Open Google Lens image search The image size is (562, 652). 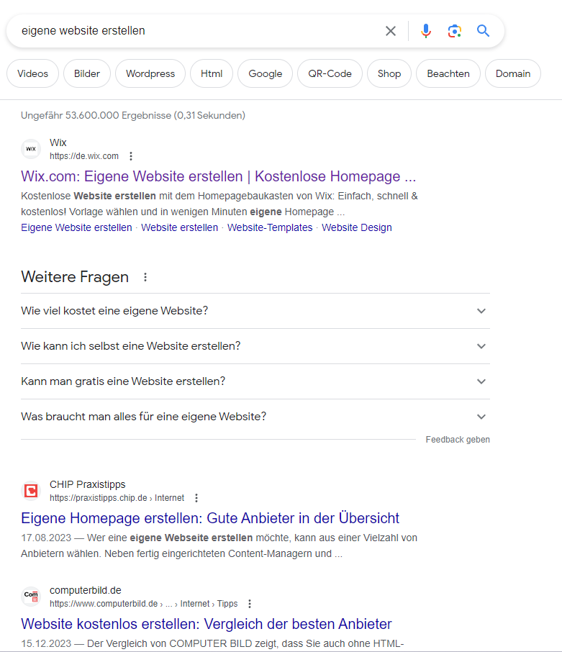pos(454,31)
